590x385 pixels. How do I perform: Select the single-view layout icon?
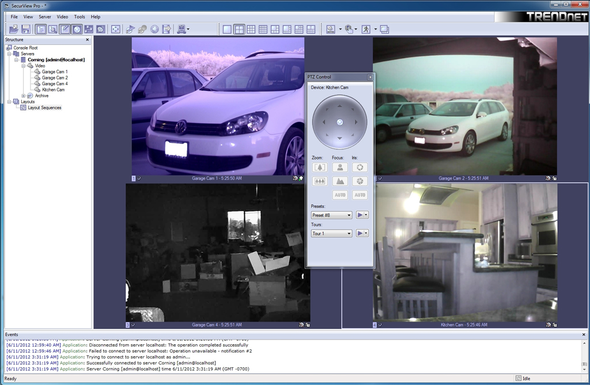click(227, 29)
